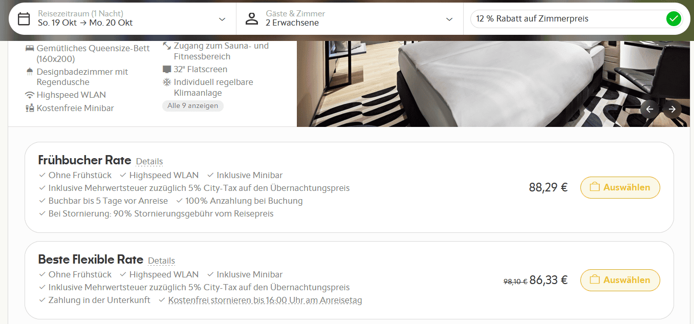Click the air conditioning snowflake icon

click(166, 82)
